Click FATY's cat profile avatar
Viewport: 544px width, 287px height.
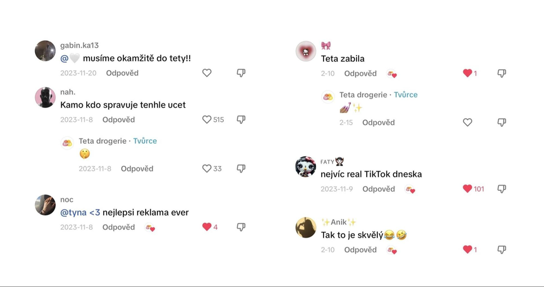[x=306, y=167]
